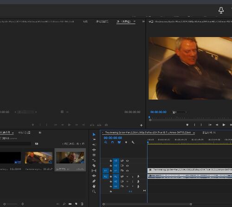Open Source panel active tab menu
Screen dimensions: 232x207
click(135, 21)
